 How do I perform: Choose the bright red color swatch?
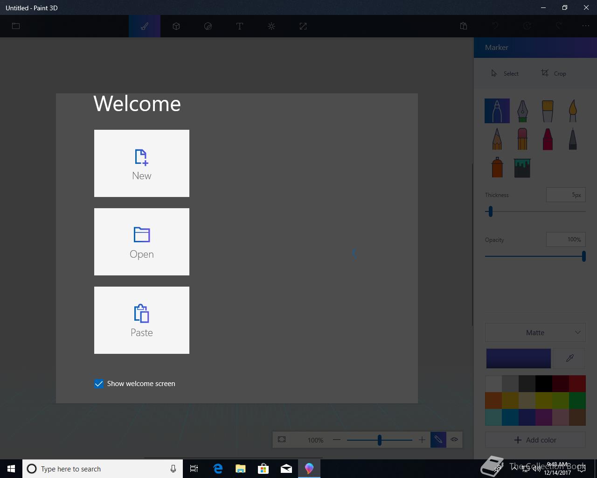click(577, 384)
